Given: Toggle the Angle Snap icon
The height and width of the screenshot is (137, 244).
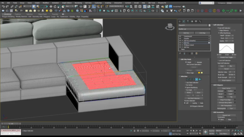Looking at the screenshot, I should [x=94, y=6].
